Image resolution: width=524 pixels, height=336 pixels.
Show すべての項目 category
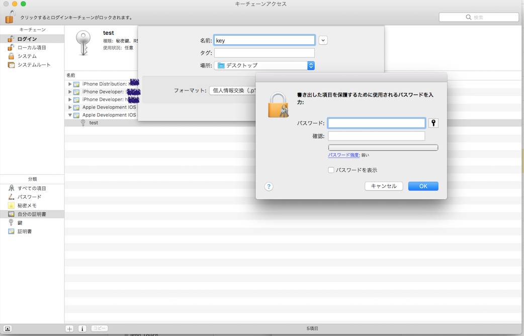32,188
